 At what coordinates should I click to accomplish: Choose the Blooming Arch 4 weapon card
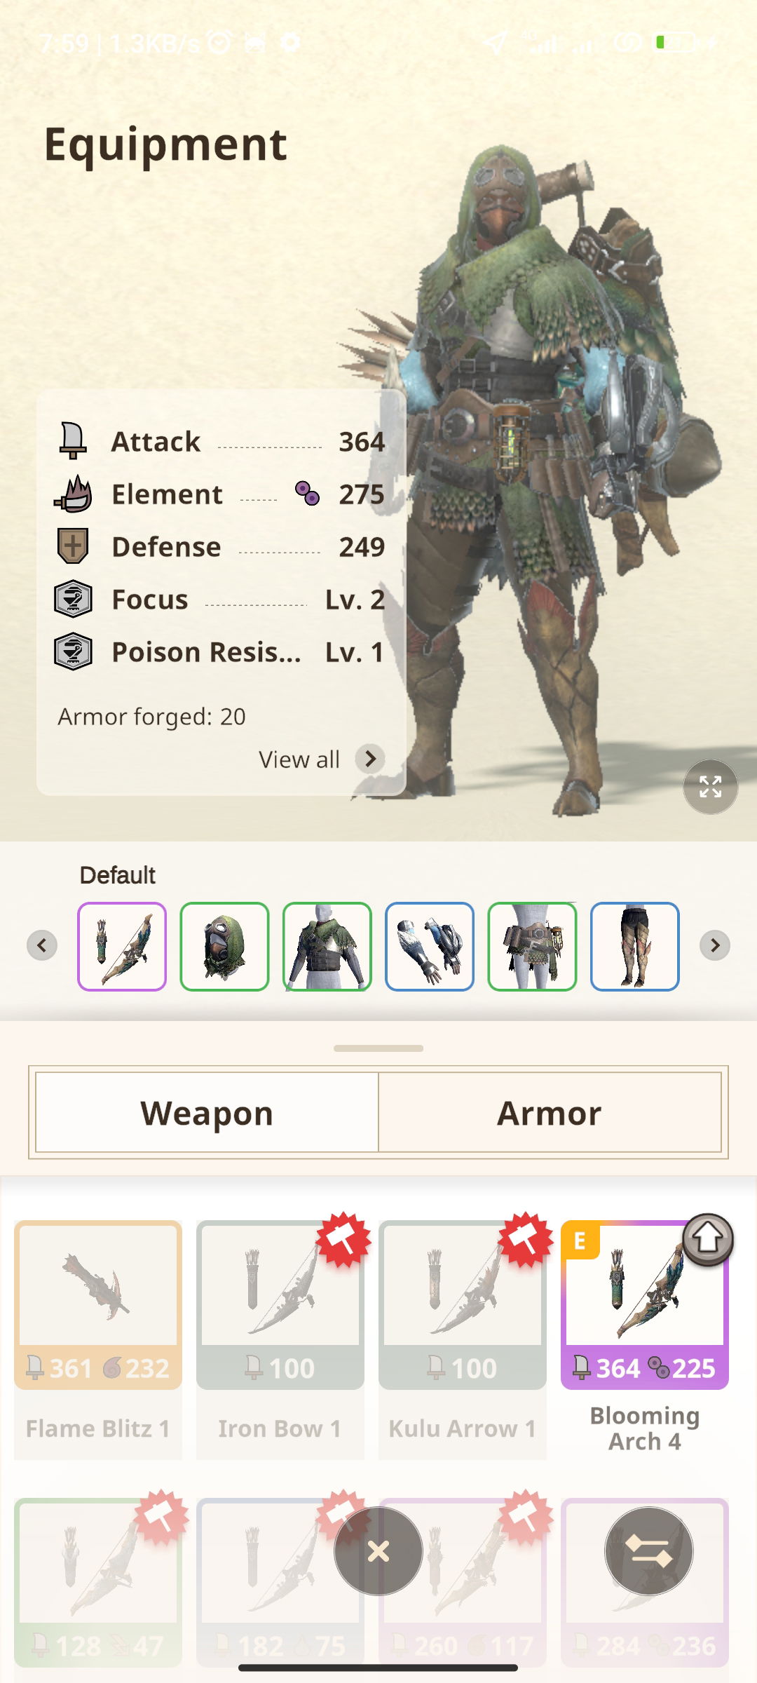(x=645, y=1339)
